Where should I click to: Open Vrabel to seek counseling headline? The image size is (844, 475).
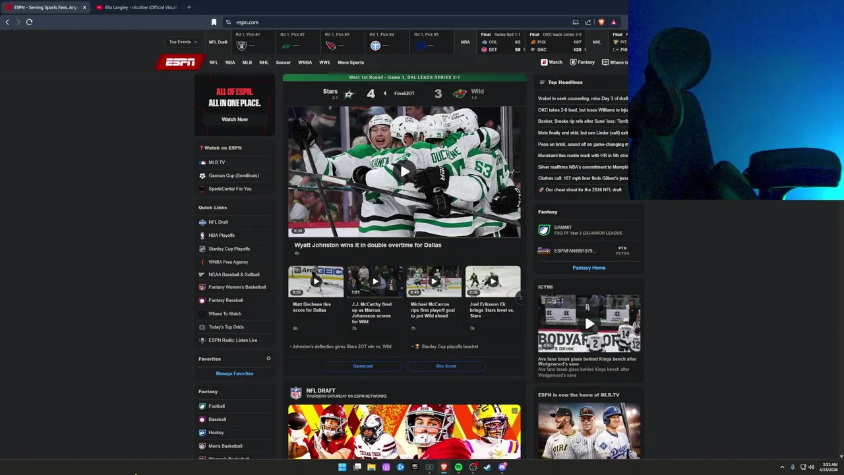point(583,98)
